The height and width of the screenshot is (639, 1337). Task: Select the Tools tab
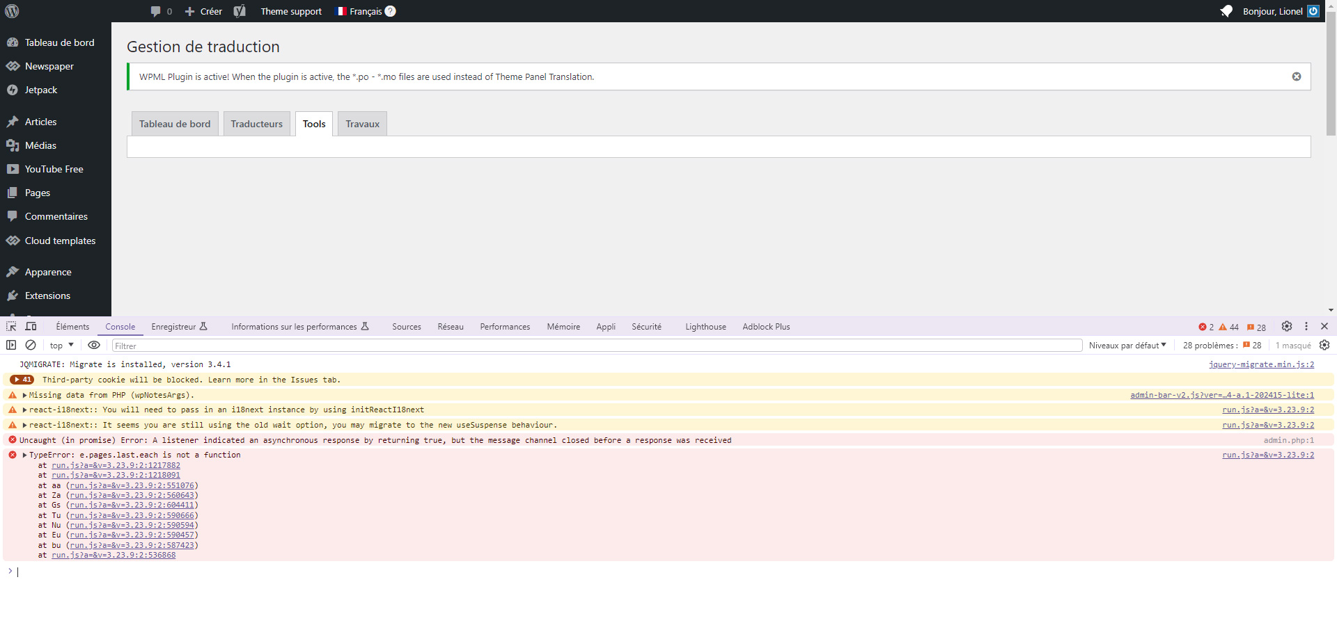tap(314, 124)
